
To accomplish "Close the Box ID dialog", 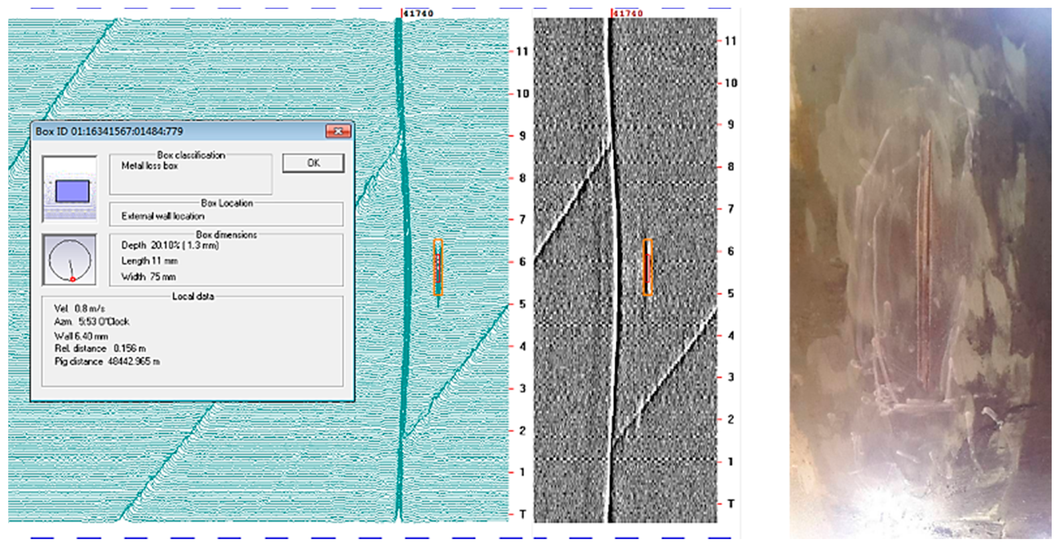I will tap(338, 131).
